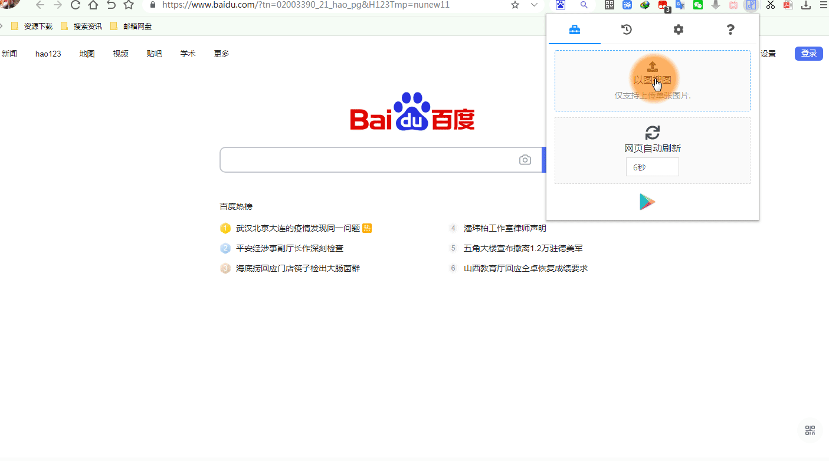Image resolution: width=829 pixels, height=461 pixels.
Task: Click the Google Play icon in popup
Action: pyautogui.click(x=647, y=202)
